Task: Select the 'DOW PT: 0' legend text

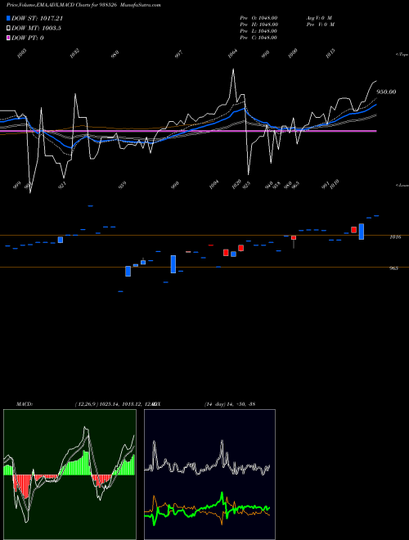Action: pyautogui.click(x=28, y=38)
